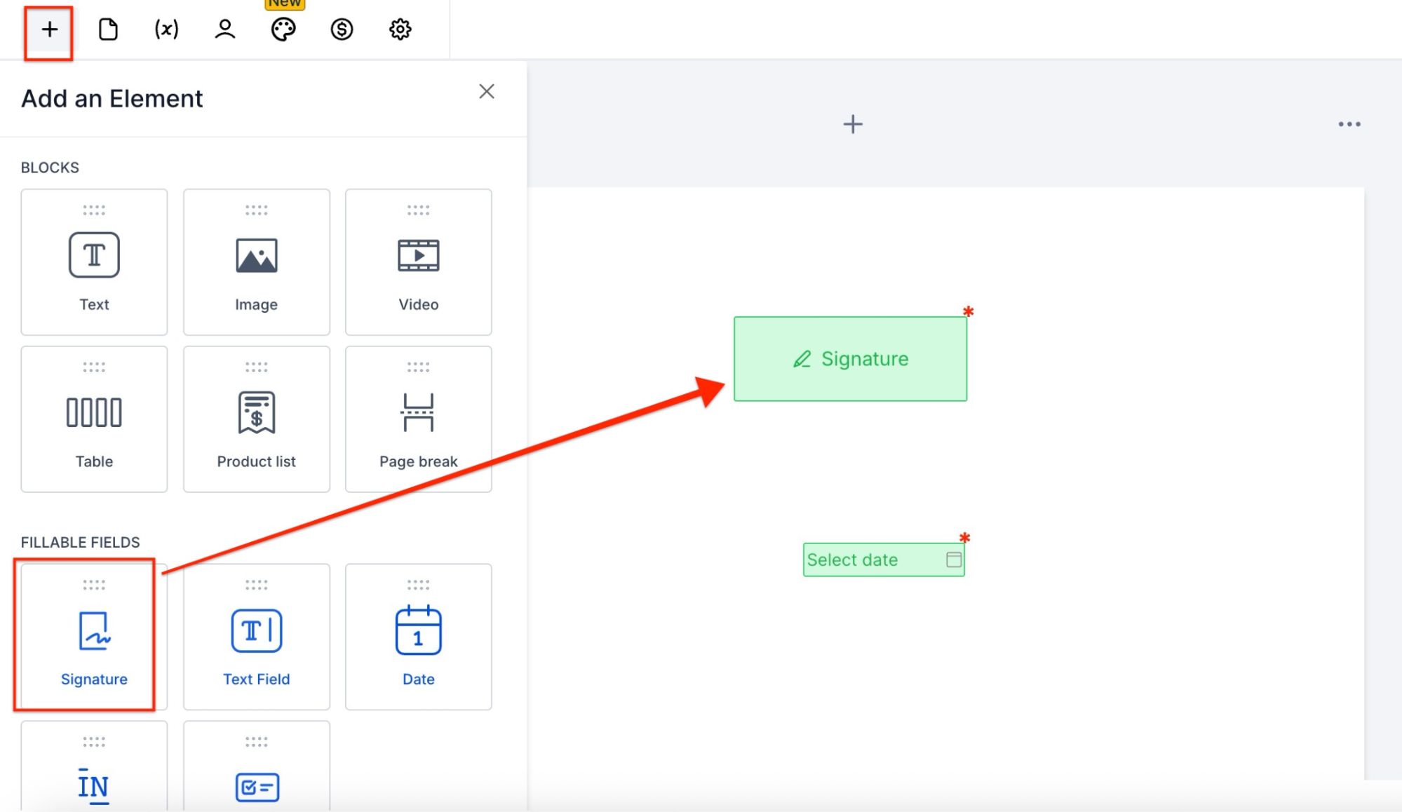The width and height of the screenshot is (1402, 812).
Task: Select the Table block
Action: pyautogui.click(x=94, y=419)
